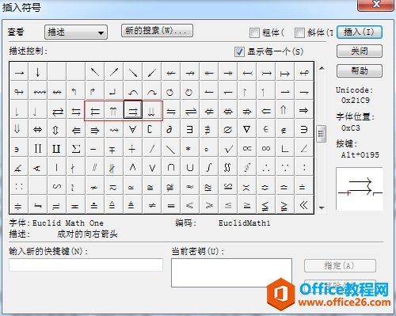The height and width of the screenshot is (316, 396).
Task: Uncheck the 显示每一个(S) checkbox
Action: 239,51
